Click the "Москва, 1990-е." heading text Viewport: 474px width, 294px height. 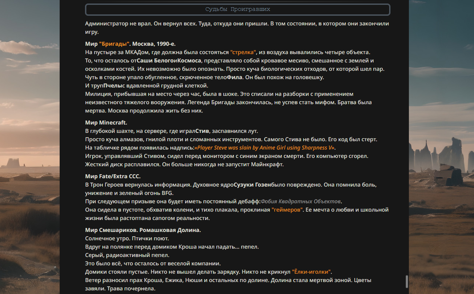tap(154, 44)
